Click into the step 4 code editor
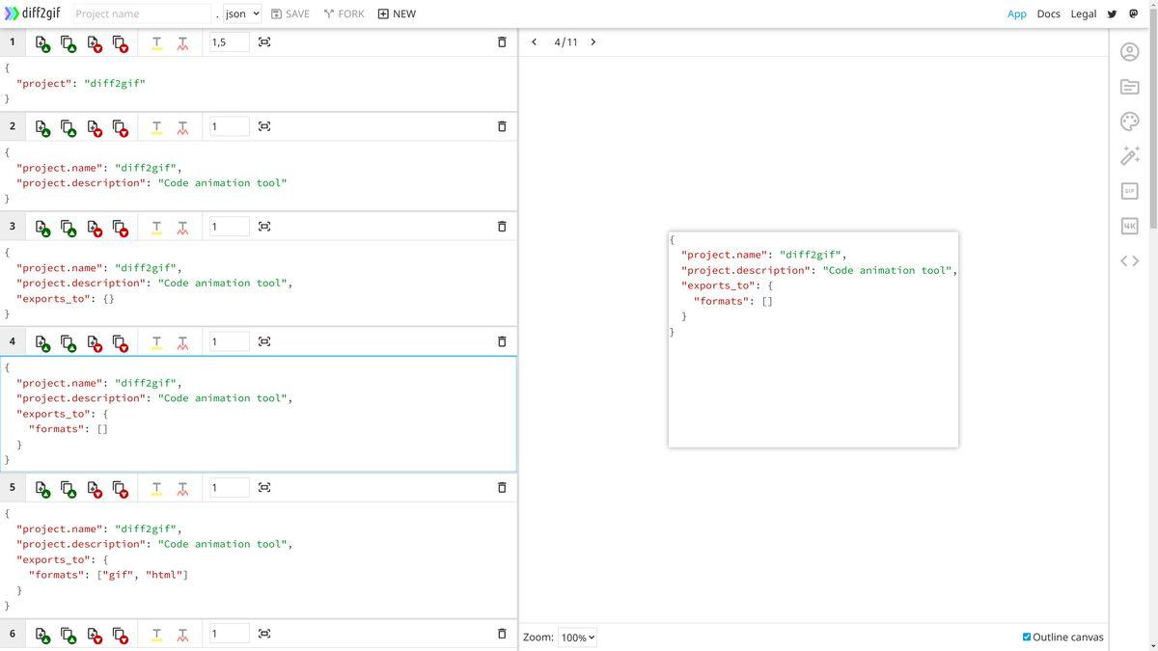This screenshot has height=651, width=1158. coord(258,414)
